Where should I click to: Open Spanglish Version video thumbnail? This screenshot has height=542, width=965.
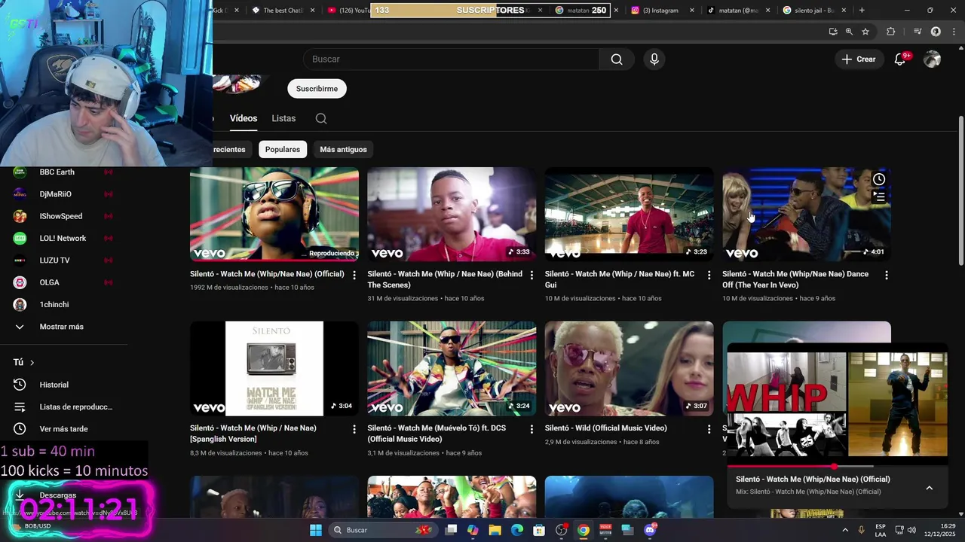pyautogui.click(x=274, y=368)
